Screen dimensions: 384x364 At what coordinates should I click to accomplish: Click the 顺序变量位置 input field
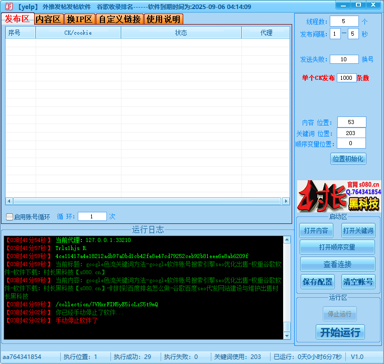click(351, 143)
